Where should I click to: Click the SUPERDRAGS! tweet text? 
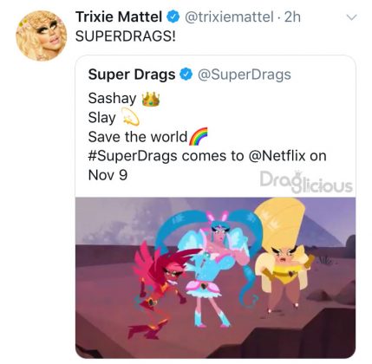click(x=125, y=36)
